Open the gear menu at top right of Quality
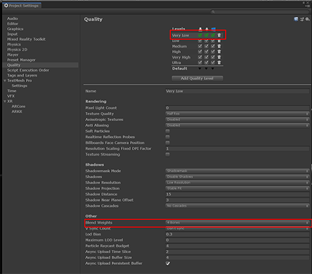 (307, 20)
